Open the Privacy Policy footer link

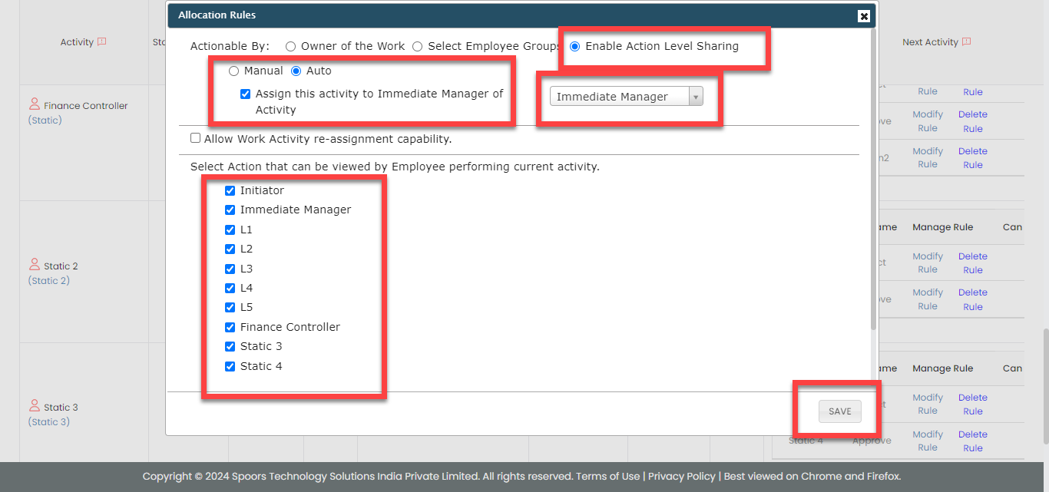tap(680, 476)
